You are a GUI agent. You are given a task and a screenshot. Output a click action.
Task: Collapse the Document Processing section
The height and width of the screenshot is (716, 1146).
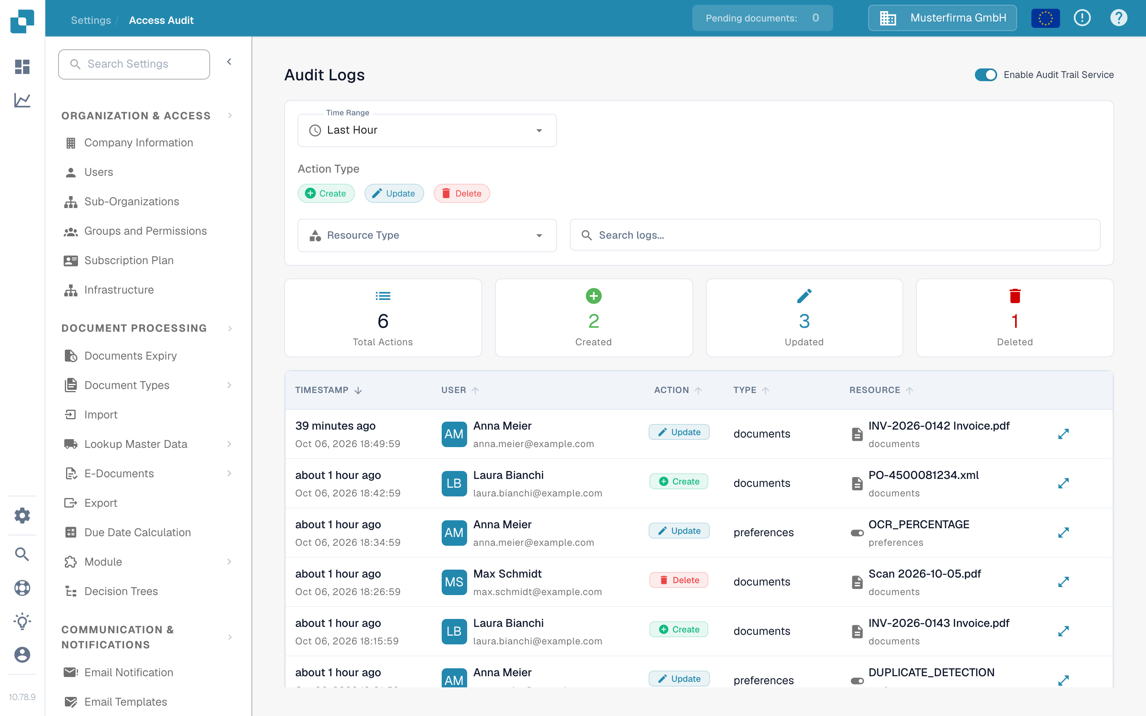(x=230, y=328)
